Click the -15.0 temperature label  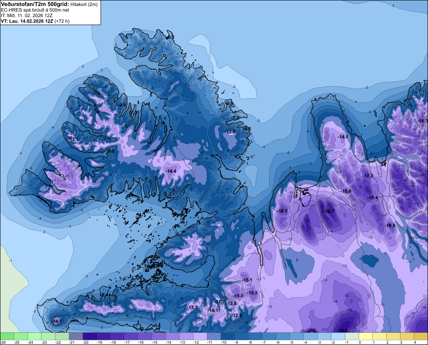(238, 296)
